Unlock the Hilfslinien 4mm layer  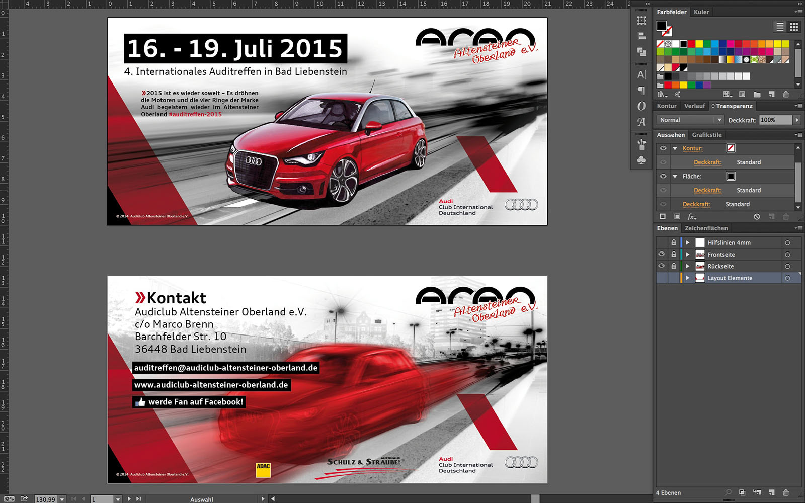pos(674,242)
